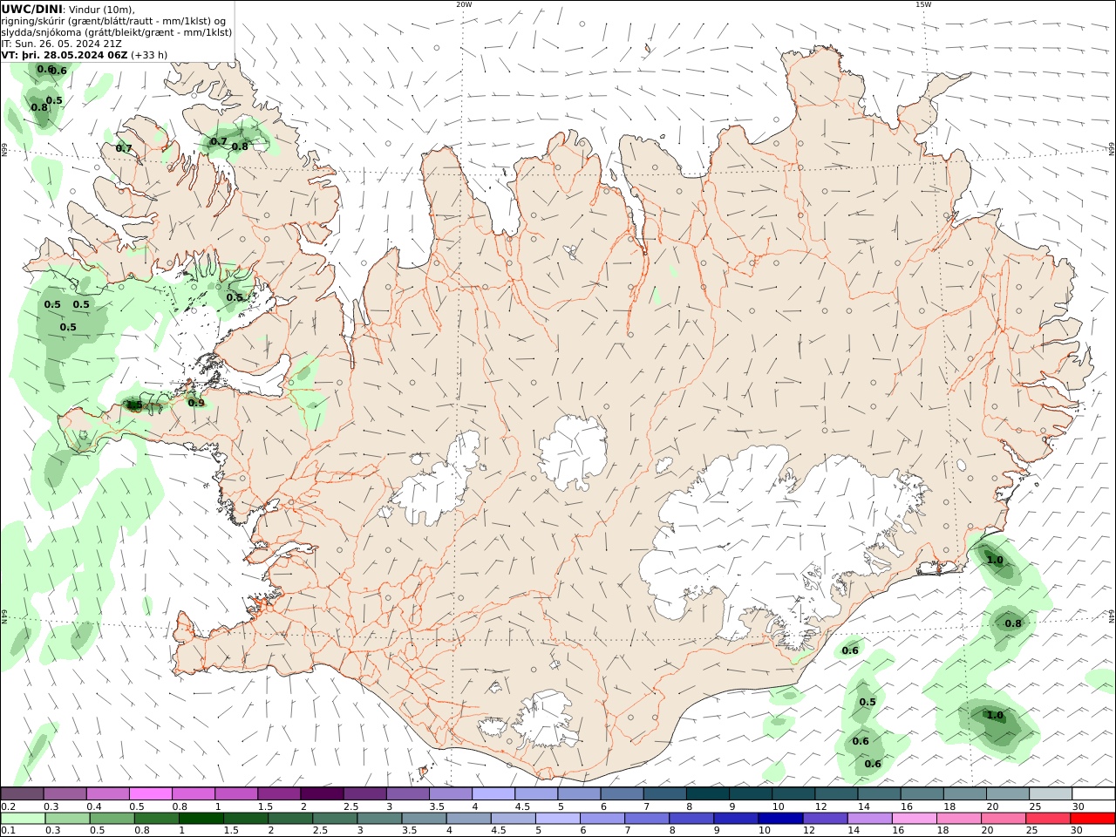Click the (+33 h) forecast offset text

(150, 54)
